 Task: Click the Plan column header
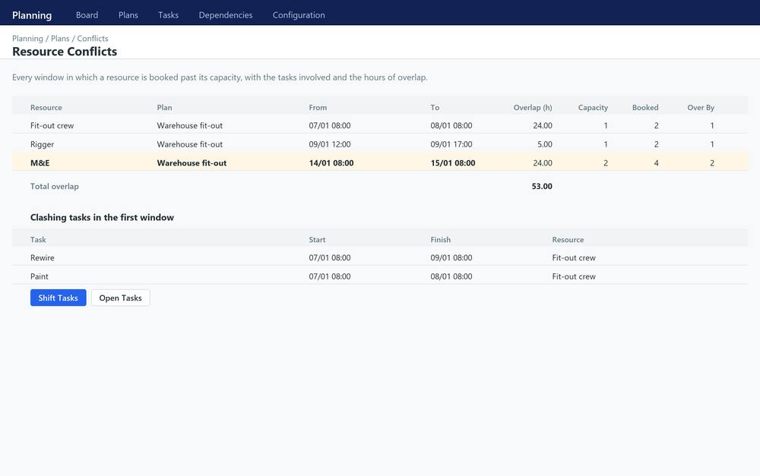[164, 108]
